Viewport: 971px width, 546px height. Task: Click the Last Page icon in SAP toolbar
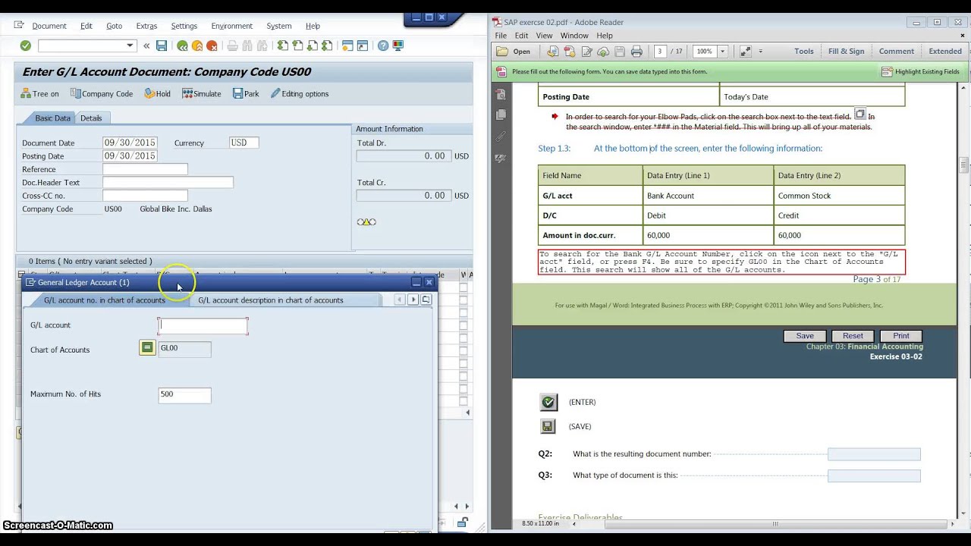(327, 46)
